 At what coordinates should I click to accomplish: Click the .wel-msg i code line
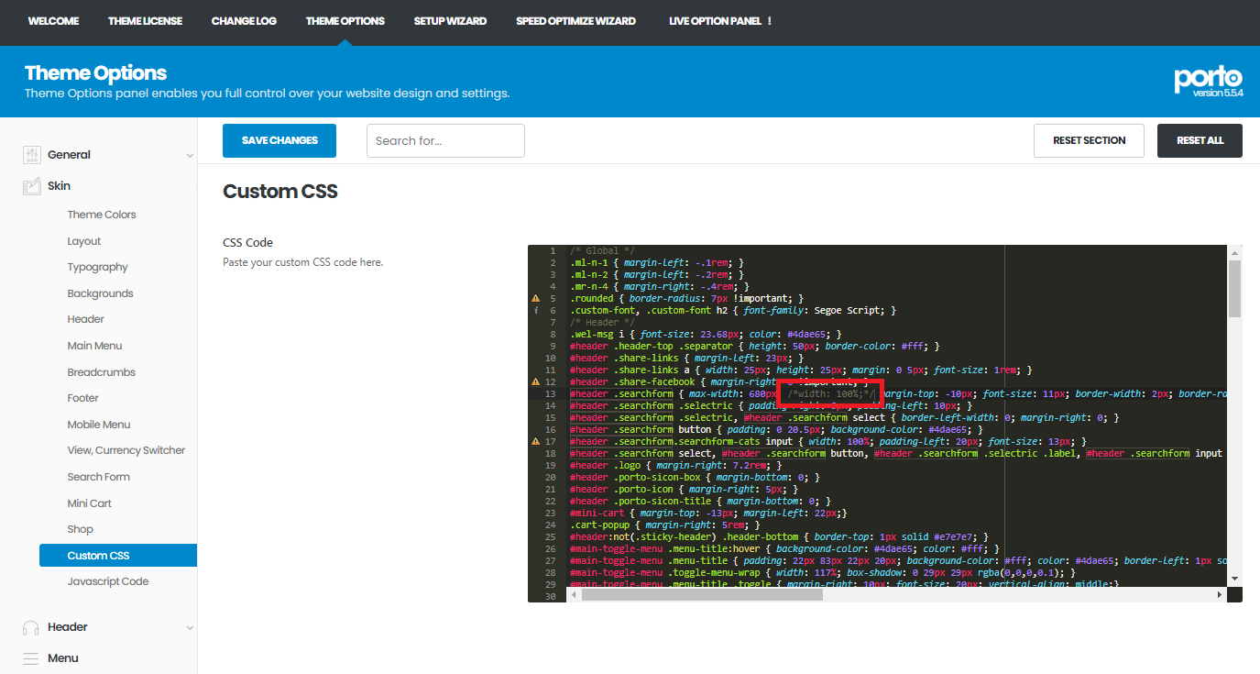click(x=706, y=334)
